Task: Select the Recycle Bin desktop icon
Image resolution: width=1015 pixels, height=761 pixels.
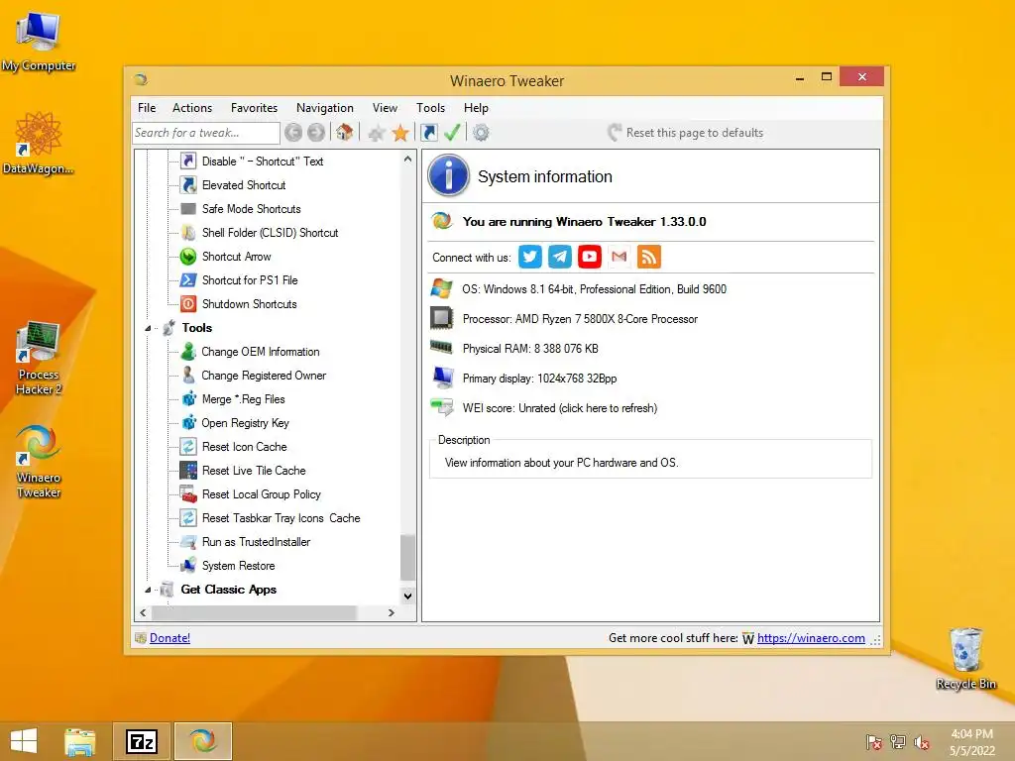Action: pyautogui.click(x=965, y=659)
